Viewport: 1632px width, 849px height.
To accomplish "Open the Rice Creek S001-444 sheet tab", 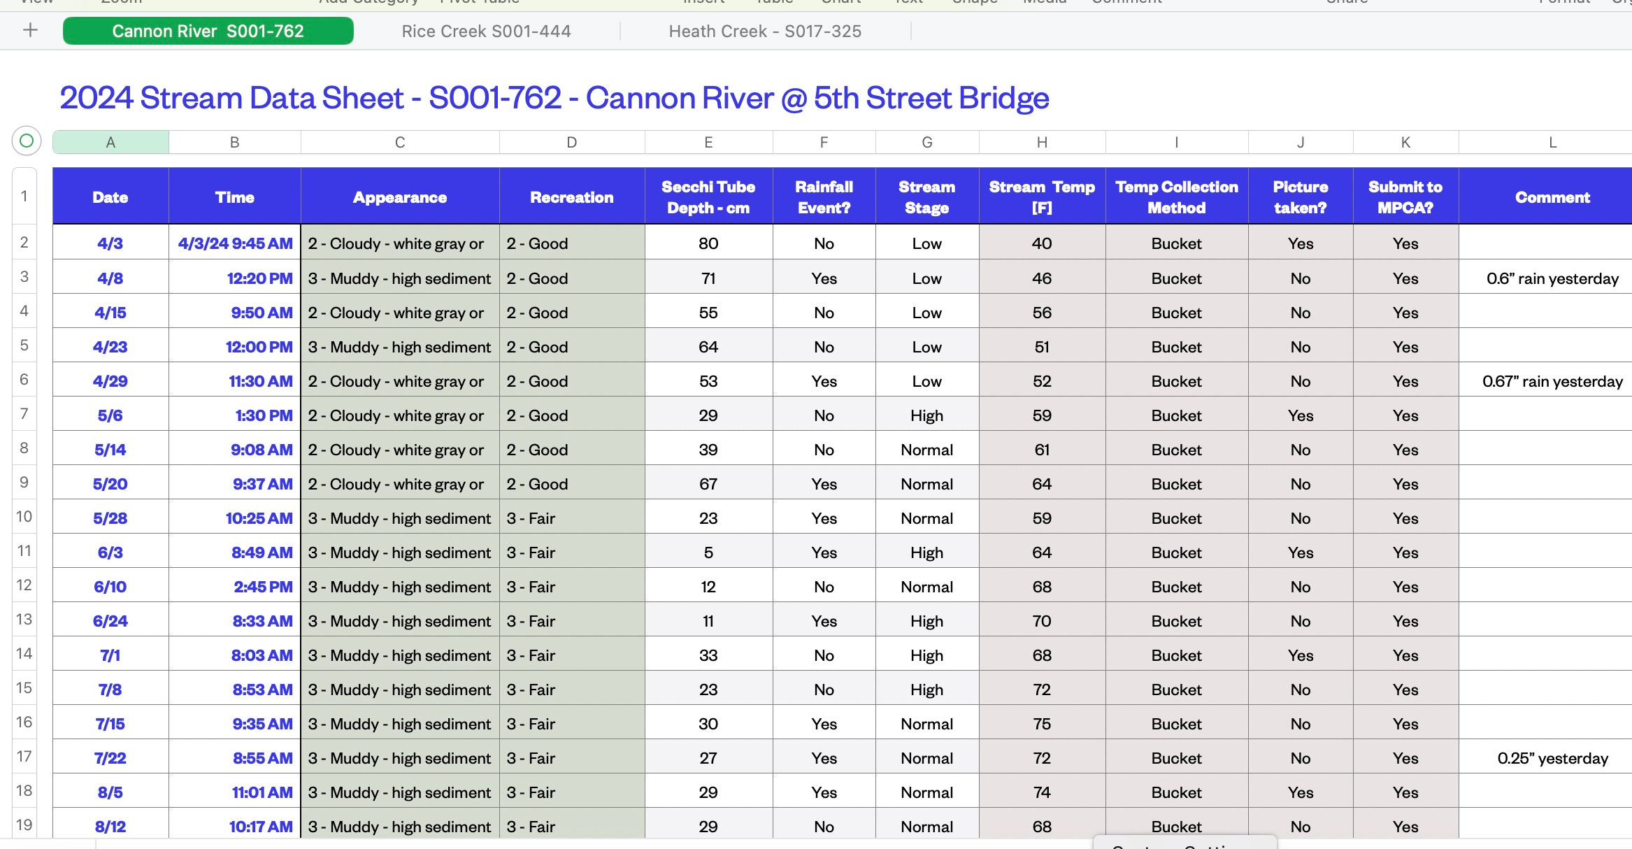I will click(x=486, y=31).
